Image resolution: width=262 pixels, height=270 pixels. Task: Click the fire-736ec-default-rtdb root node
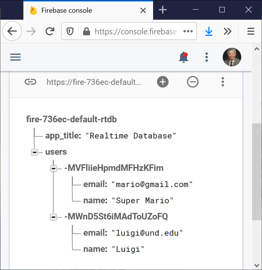(71, 119)
